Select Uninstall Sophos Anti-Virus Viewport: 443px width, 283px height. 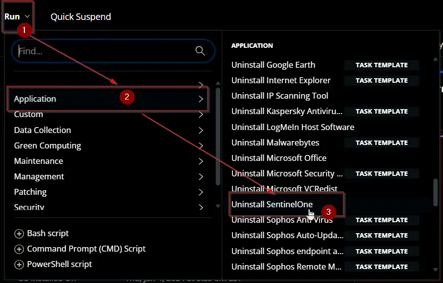point(282,220)
